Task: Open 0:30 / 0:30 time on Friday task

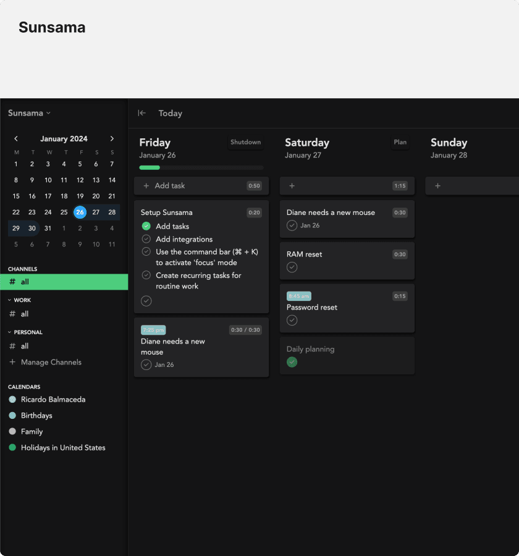Action: point(245,330)
